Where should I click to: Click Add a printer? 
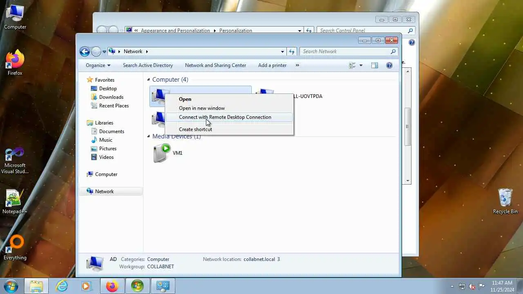coord(273,65)
